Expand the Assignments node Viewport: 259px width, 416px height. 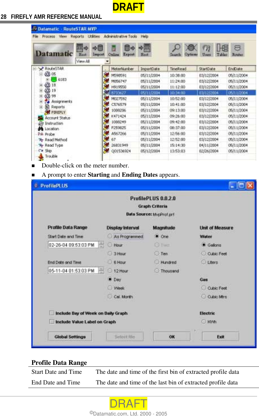[41, 101]
